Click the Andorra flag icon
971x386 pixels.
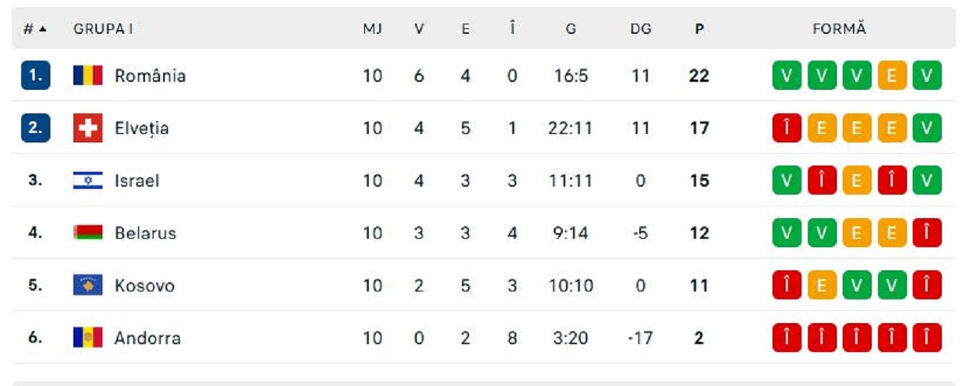(x=87, y=338)
